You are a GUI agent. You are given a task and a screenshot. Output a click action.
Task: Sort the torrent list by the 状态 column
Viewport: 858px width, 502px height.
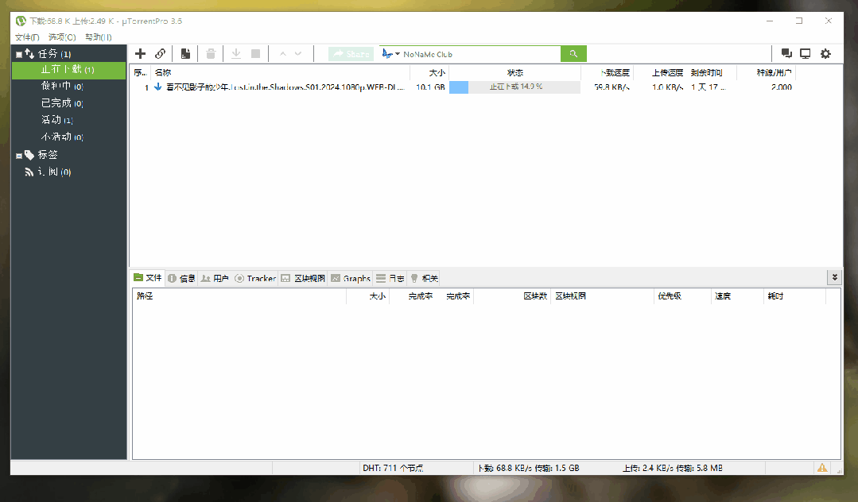(514, 73)
